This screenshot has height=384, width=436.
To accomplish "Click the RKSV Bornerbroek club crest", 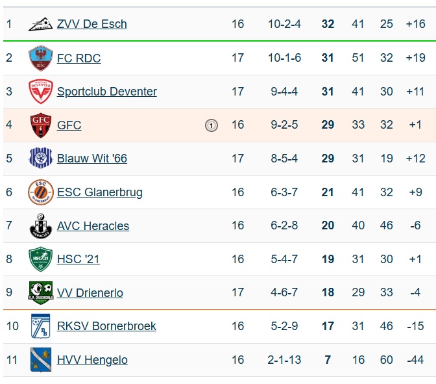I will pos(40,326).
